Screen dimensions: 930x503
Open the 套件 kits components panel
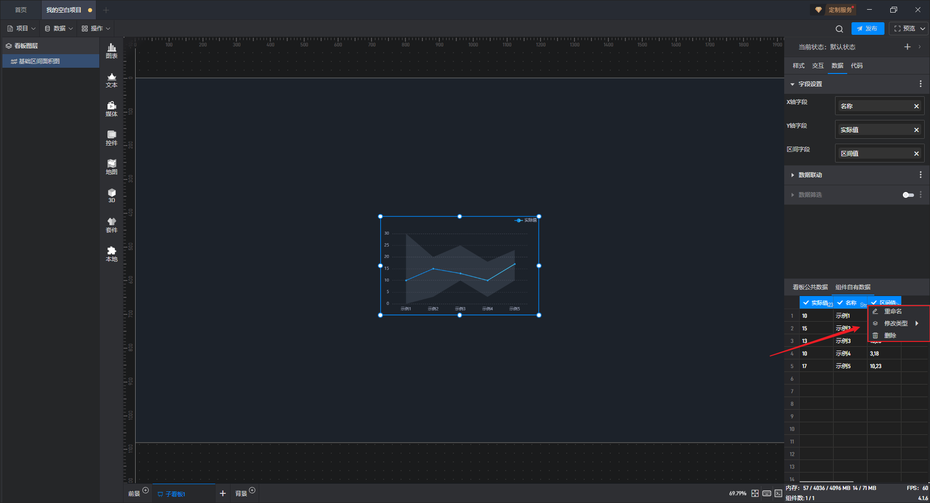coord(111,225)
